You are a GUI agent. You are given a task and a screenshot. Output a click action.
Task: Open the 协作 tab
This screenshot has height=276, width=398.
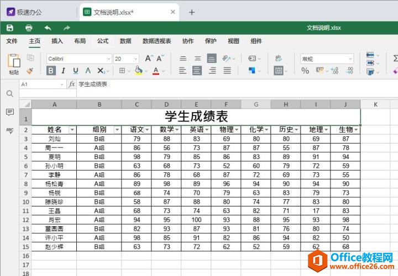(188, 41)
